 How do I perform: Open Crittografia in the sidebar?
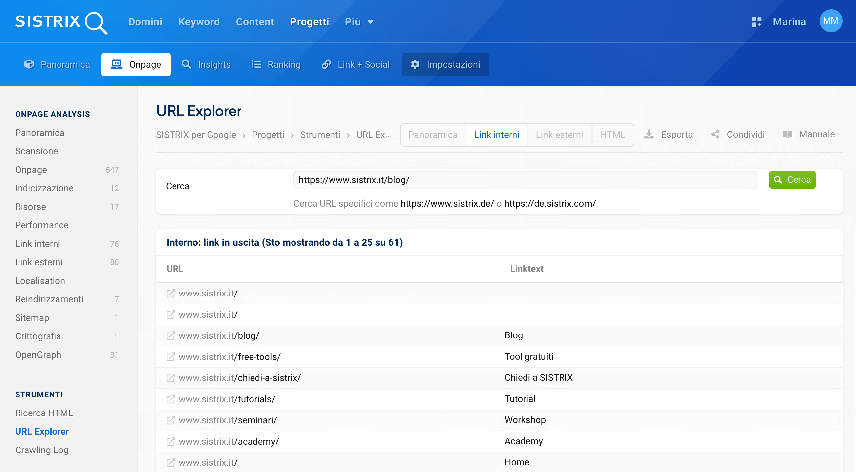click(x=67, y=336)
